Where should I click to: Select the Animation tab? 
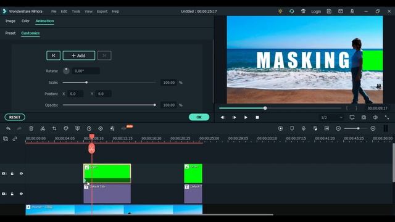[44, 21]
